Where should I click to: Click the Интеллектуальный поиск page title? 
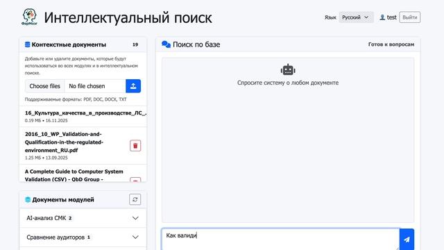(128, 17)
